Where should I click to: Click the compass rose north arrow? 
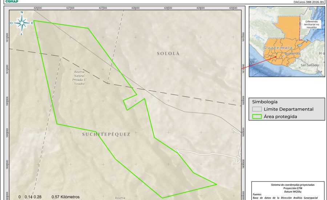tap(22, 23)
